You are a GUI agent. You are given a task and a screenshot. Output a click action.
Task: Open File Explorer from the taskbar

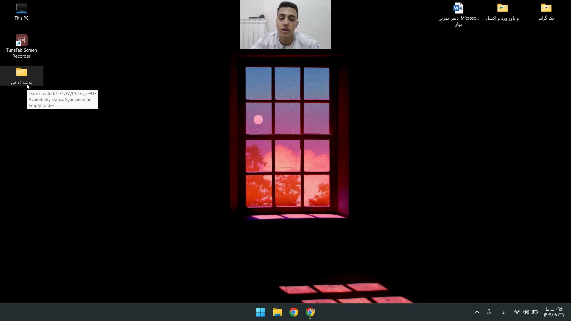(277, 312)
